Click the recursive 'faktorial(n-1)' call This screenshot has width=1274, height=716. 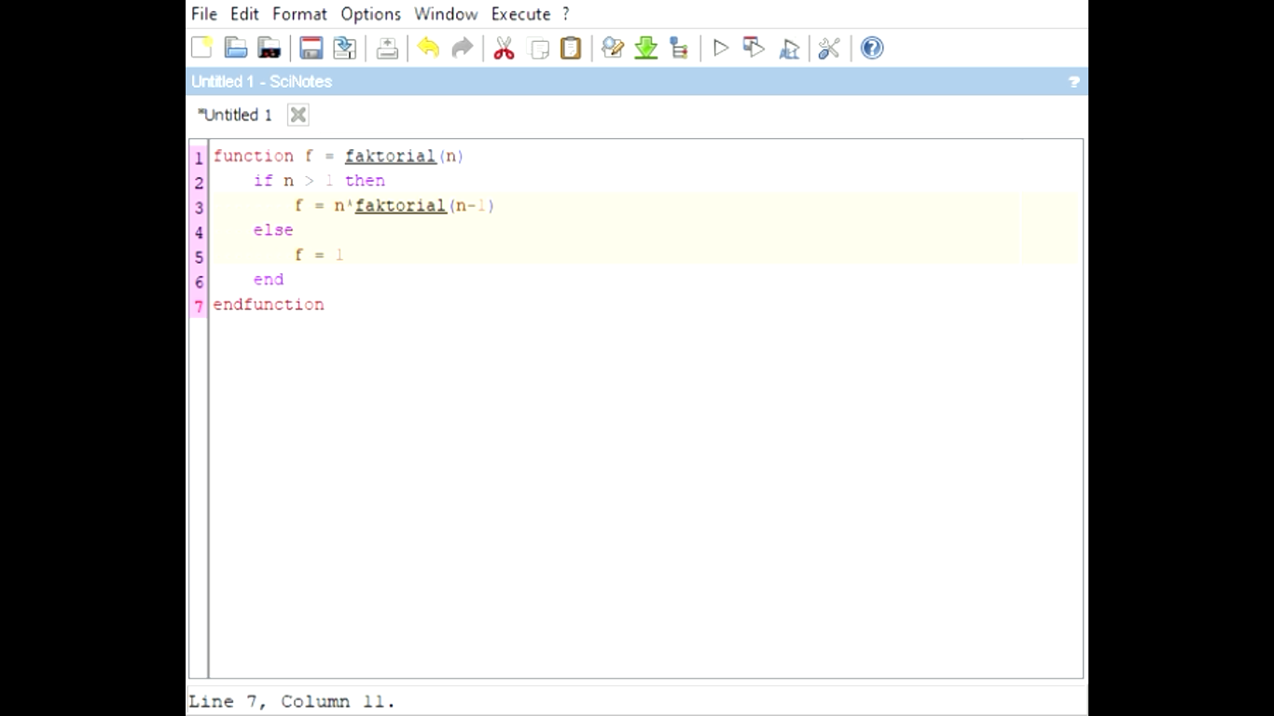424,205
